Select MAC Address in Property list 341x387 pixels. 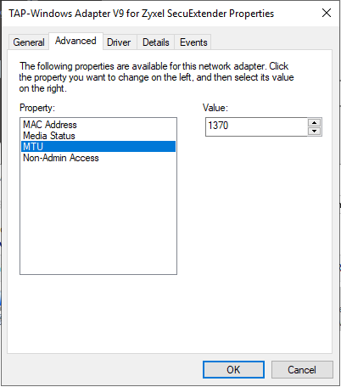click(x=50, y=125)
